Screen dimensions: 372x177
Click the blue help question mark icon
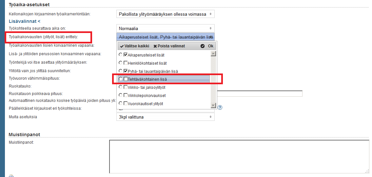coord(220,107)
